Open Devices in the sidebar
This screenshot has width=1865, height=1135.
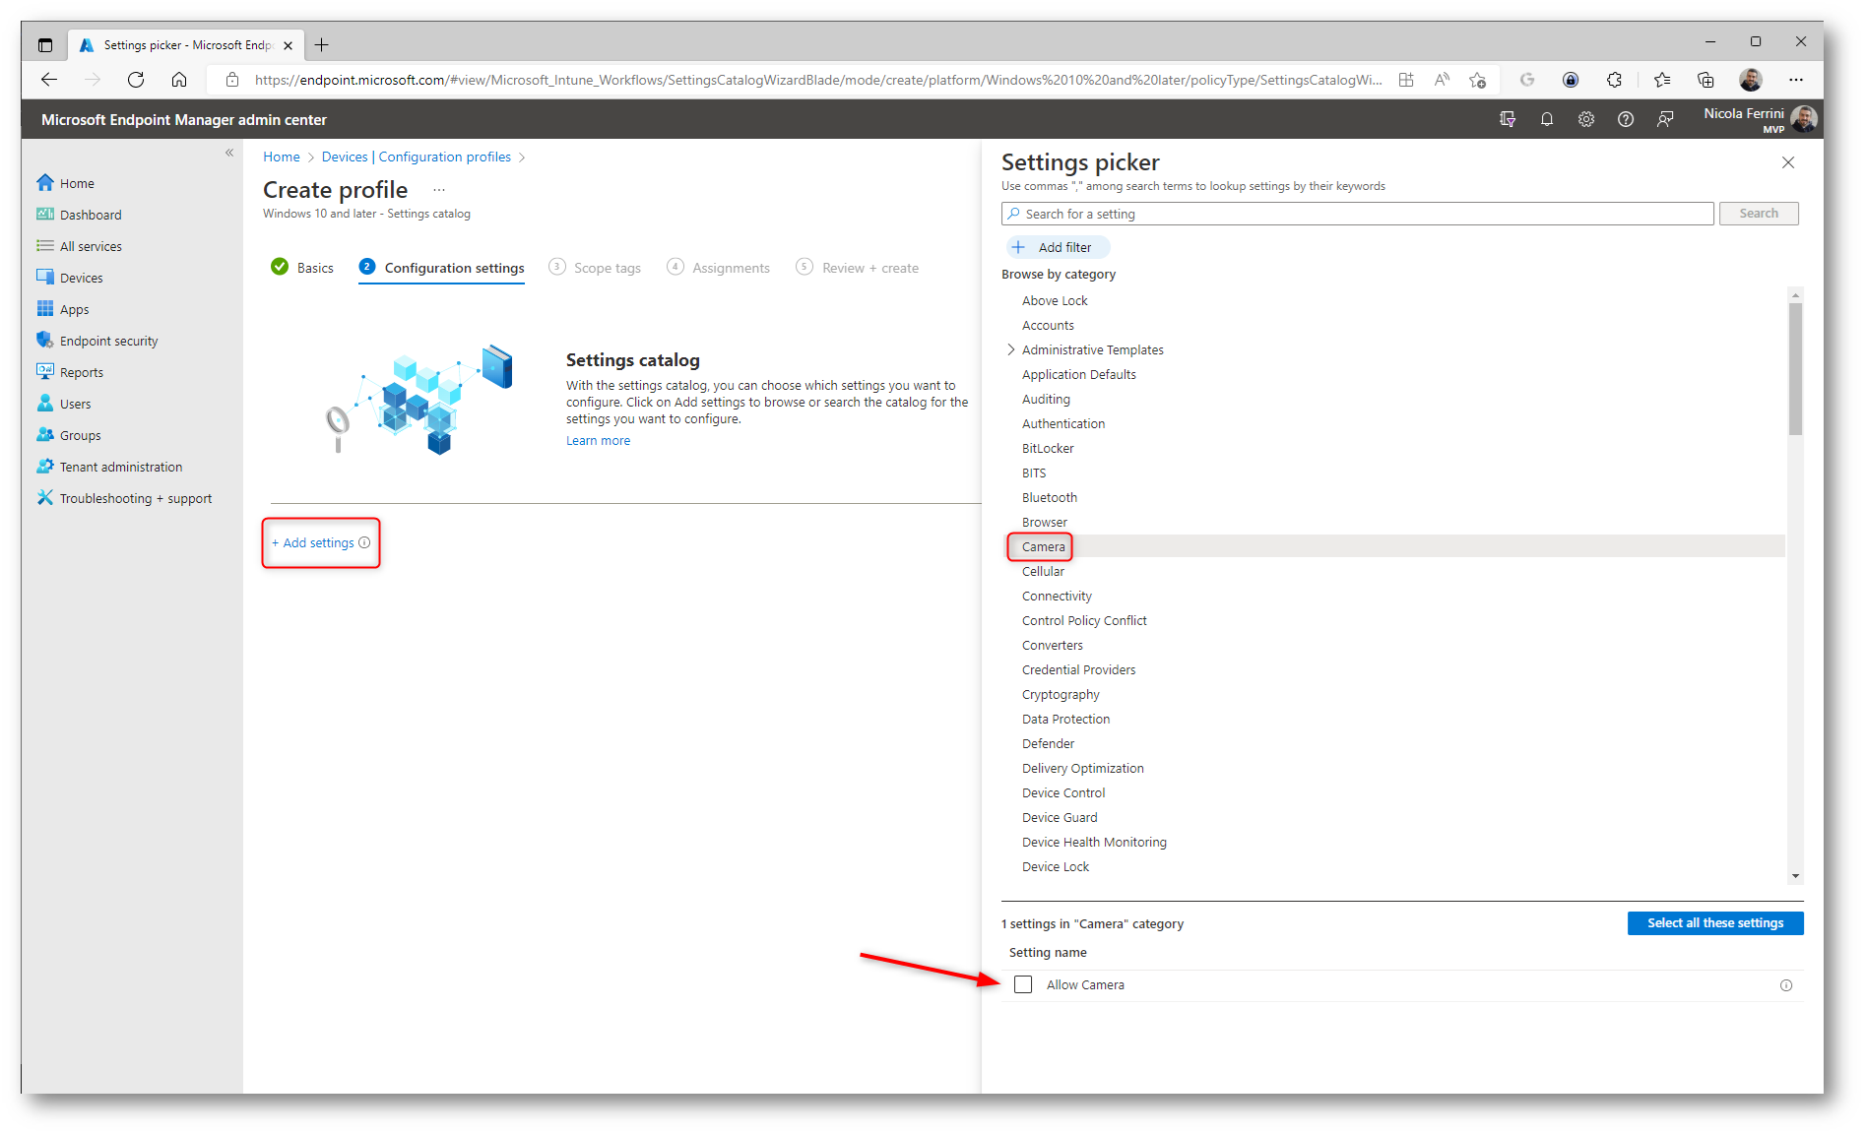tap(81, 278)
